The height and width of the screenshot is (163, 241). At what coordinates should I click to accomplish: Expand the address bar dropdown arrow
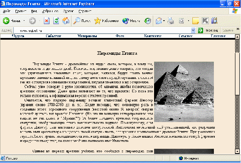coord(193,31)
